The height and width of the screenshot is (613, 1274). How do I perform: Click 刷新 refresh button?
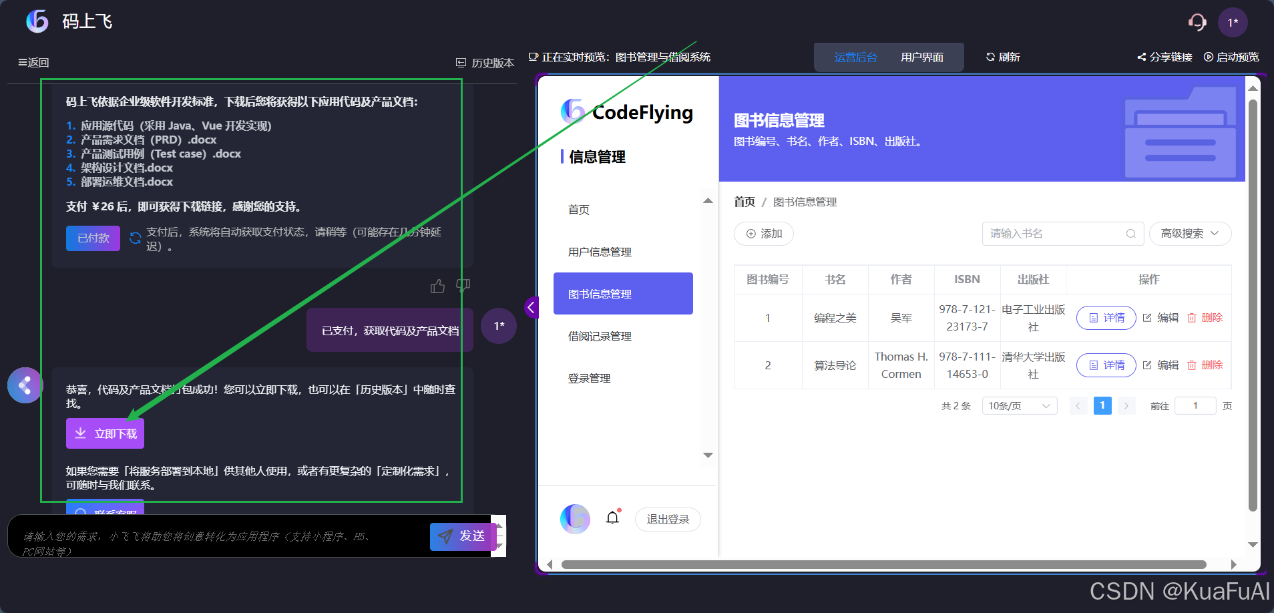coord(1003,57)
